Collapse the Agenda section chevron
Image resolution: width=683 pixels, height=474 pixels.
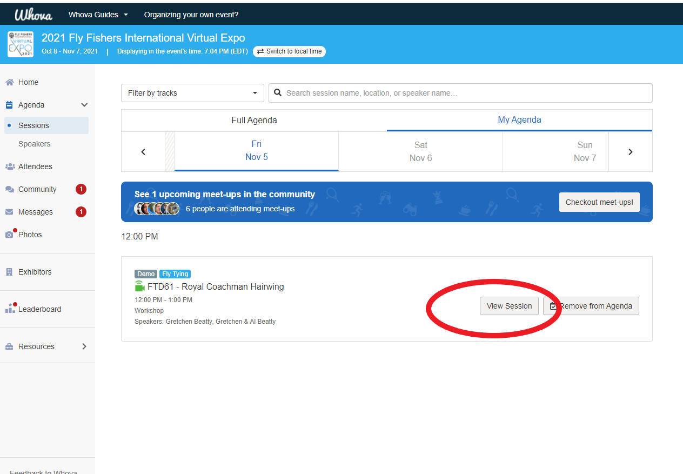(84, 105)
